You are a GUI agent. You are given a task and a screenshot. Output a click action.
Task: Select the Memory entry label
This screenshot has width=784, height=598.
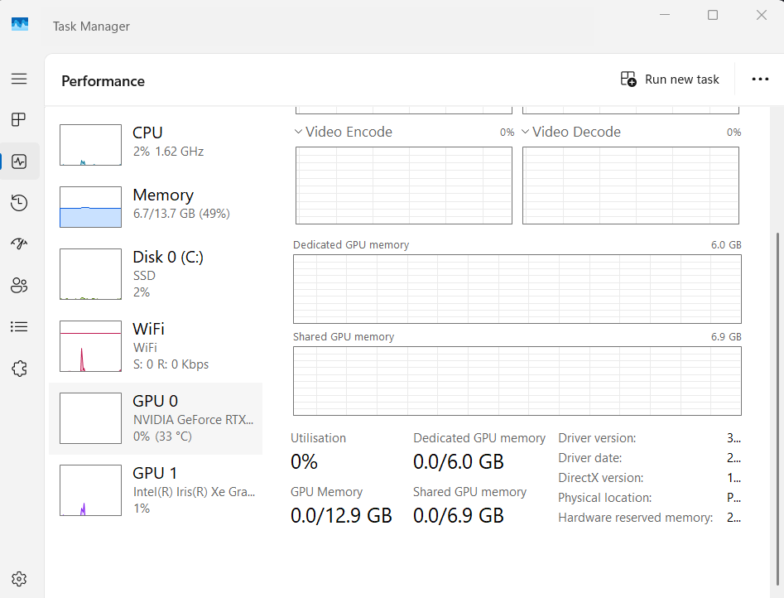pyautogui.click(x=163, y=195)
